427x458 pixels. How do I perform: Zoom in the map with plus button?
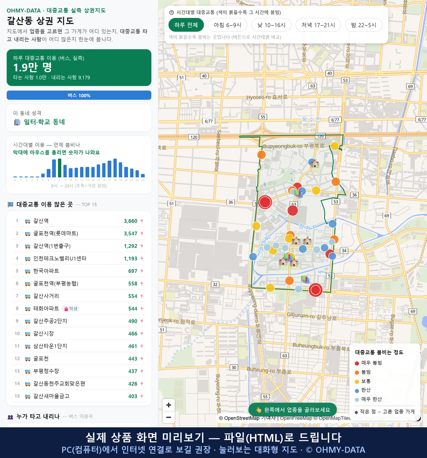(168, 405)
